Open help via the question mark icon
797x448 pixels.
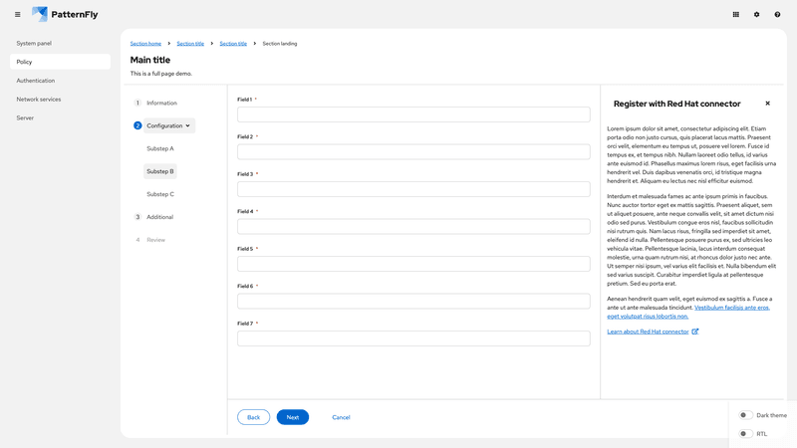pos(777,14)
